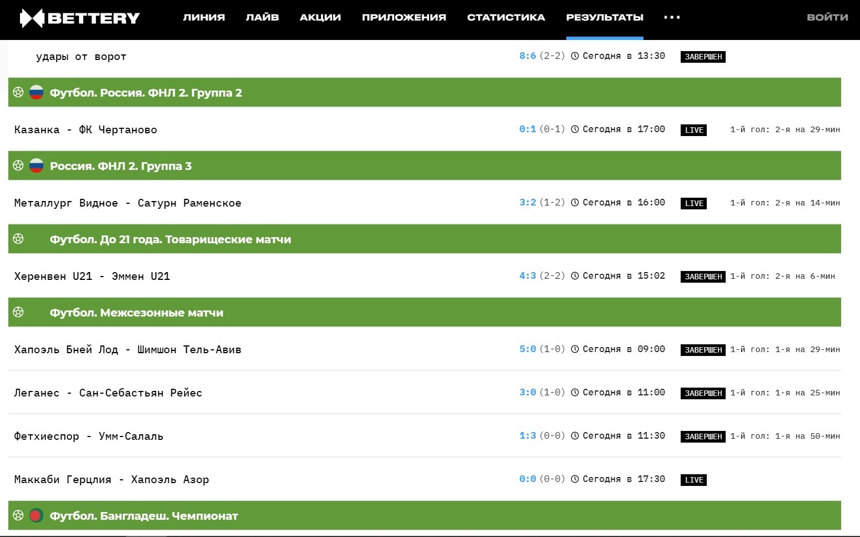The width and height of the screenshot is (860, 537).
Task: Expand the three-dots more menu
Action: coord(672,17)
